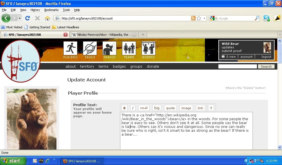
Task: Reload the page with refresh icon
Action: [x=27, y=18]
